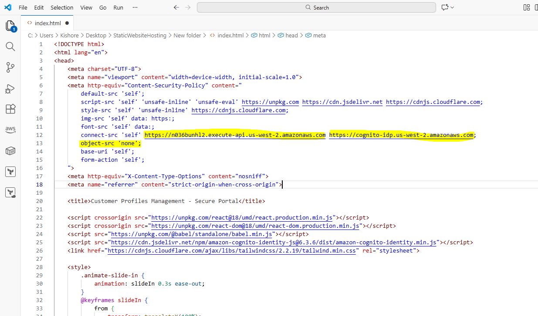Open the Run and Debug view
This screenshot has height=316, width=538.
pyautogui.click(x=10, y=89)
